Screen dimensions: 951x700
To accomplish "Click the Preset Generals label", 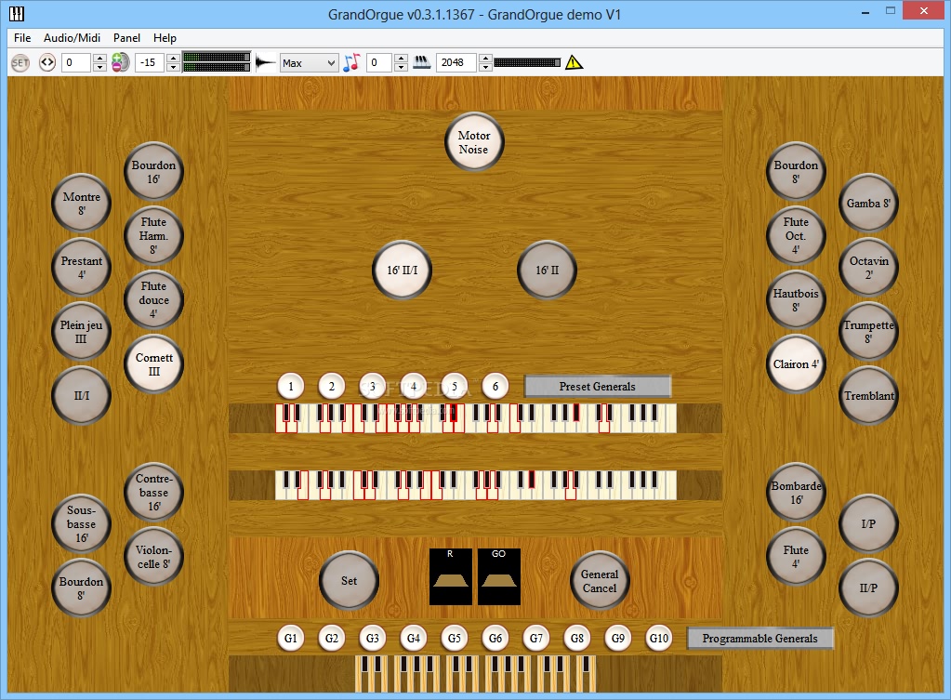I will [x=598, y=387].
